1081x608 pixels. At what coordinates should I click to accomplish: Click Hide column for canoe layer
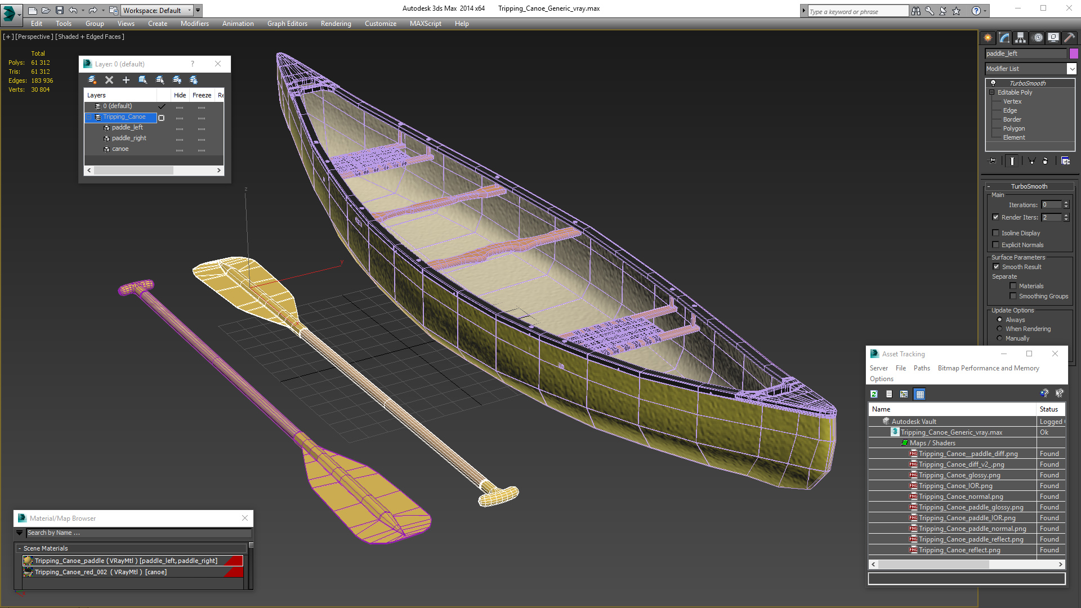[179, 149]
